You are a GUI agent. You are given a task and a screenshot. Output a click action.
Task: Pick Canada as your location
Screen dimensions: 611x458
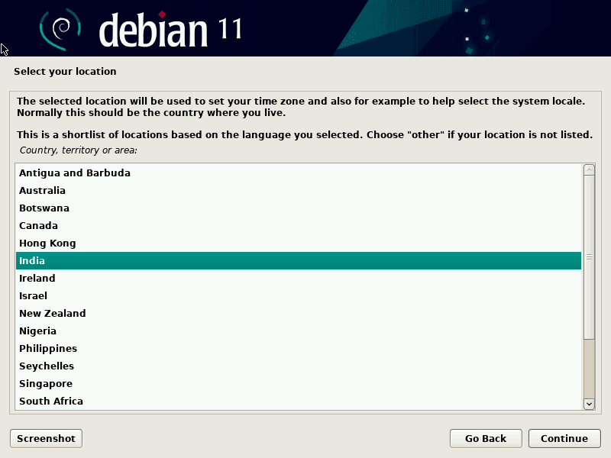(38, 226)
